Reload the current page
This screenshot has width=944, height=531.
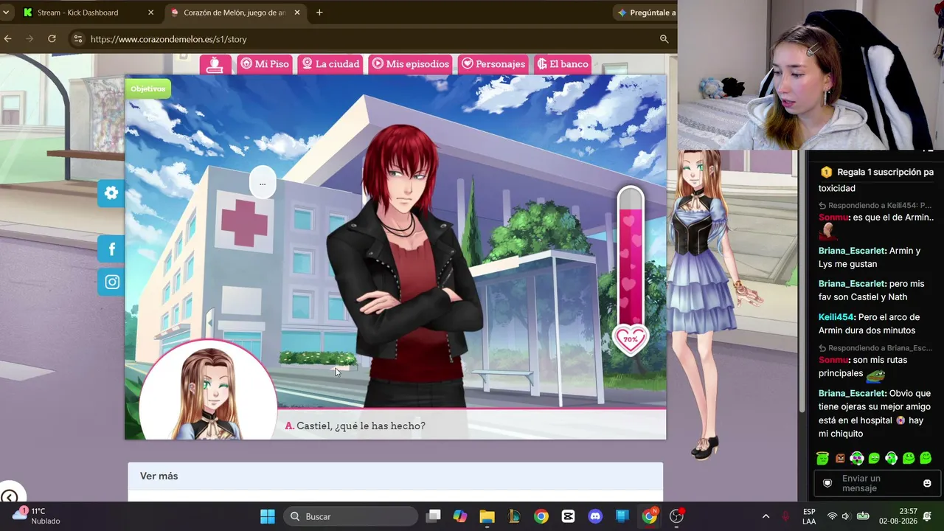point(52,39)
